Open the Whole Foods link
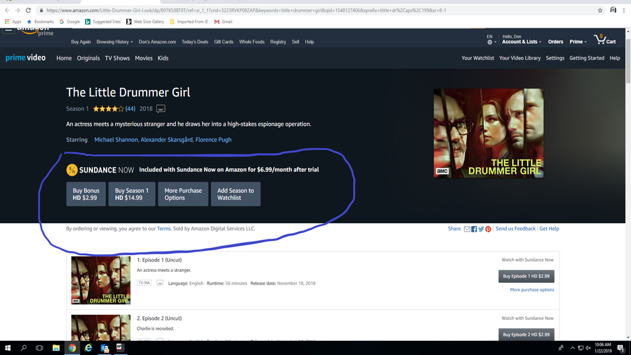 click(251, 42)
